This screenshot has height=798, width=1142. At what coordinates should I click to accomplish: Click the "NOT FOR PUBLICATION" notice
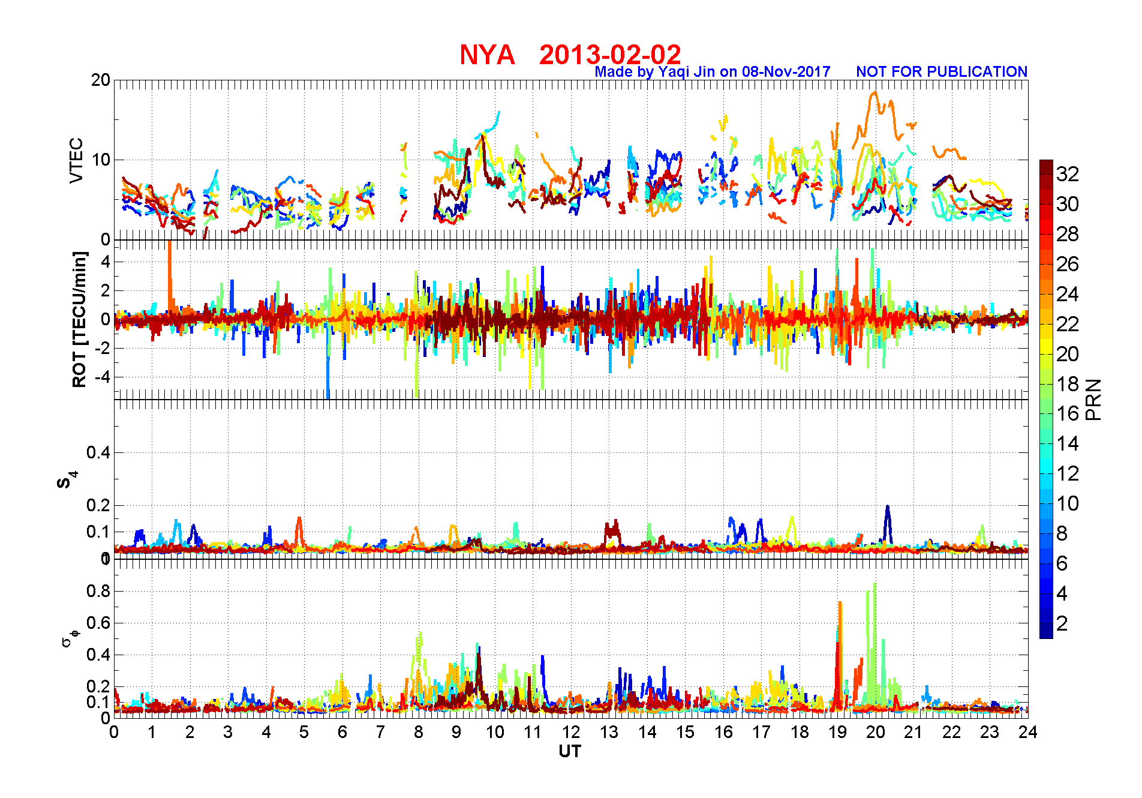click(942, 72)
